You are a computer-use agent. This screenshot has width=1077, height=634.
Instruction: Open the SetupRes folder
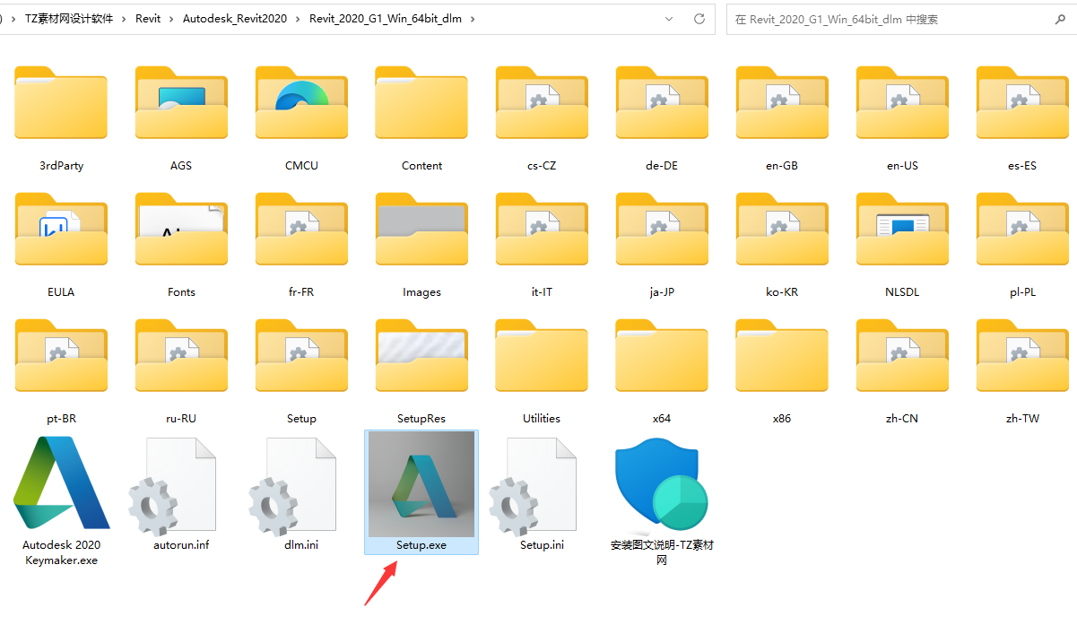(x=421, y=356)
